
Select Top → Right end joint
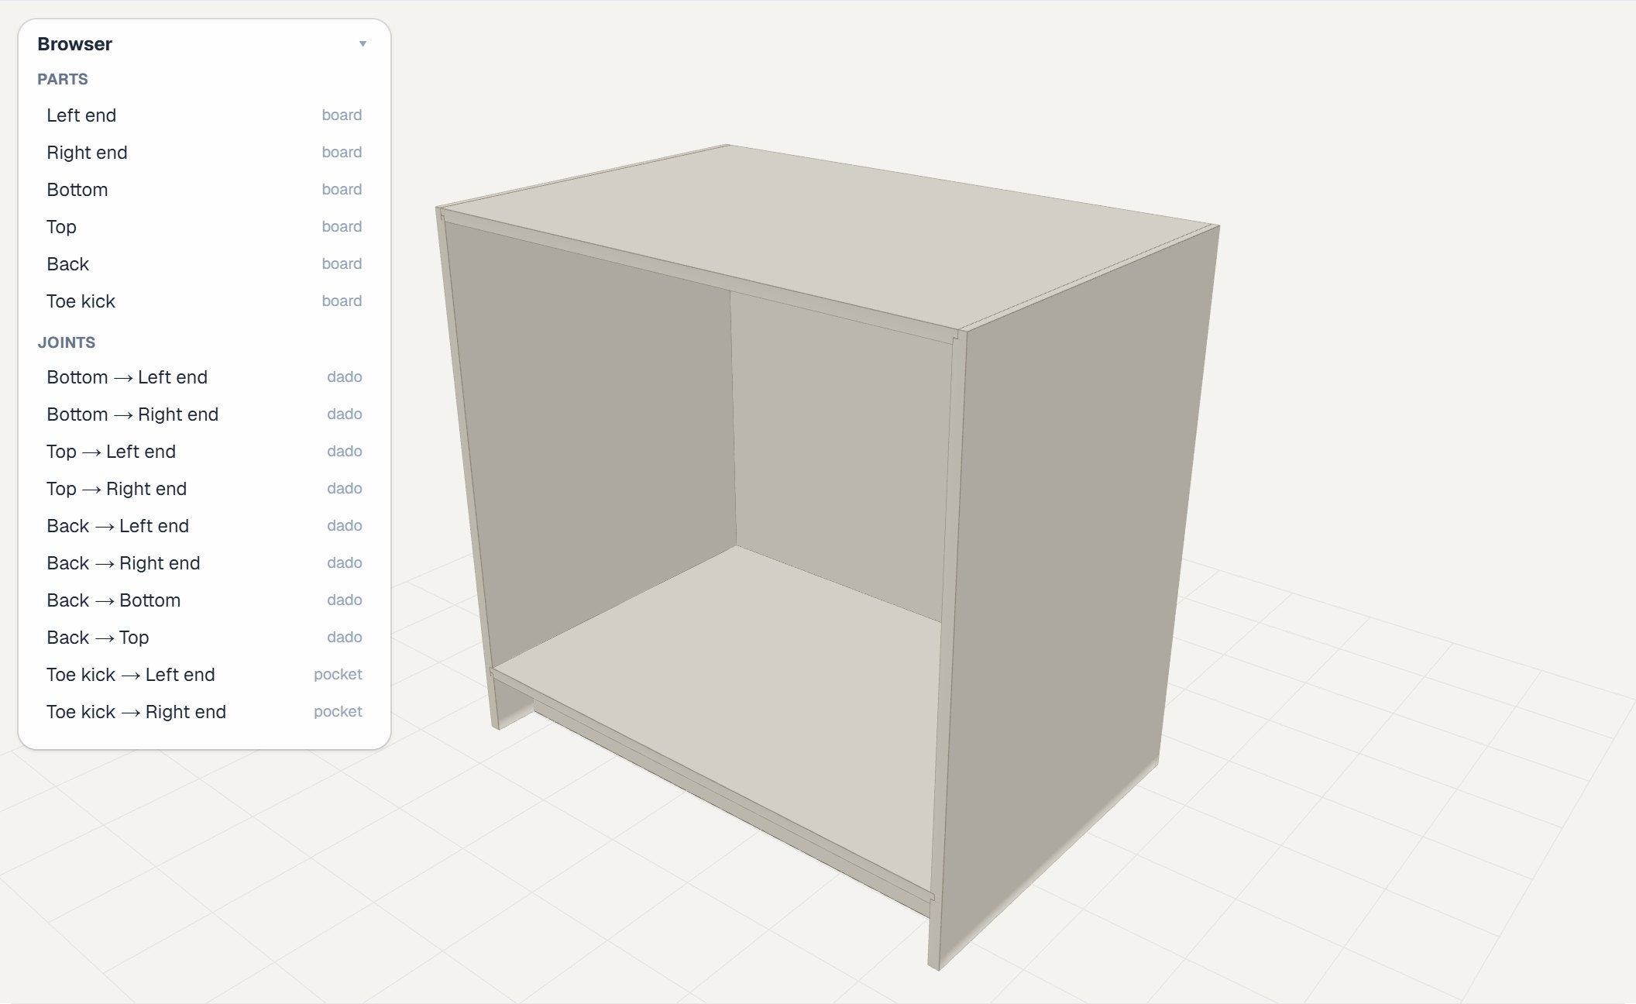coord(204,489)
